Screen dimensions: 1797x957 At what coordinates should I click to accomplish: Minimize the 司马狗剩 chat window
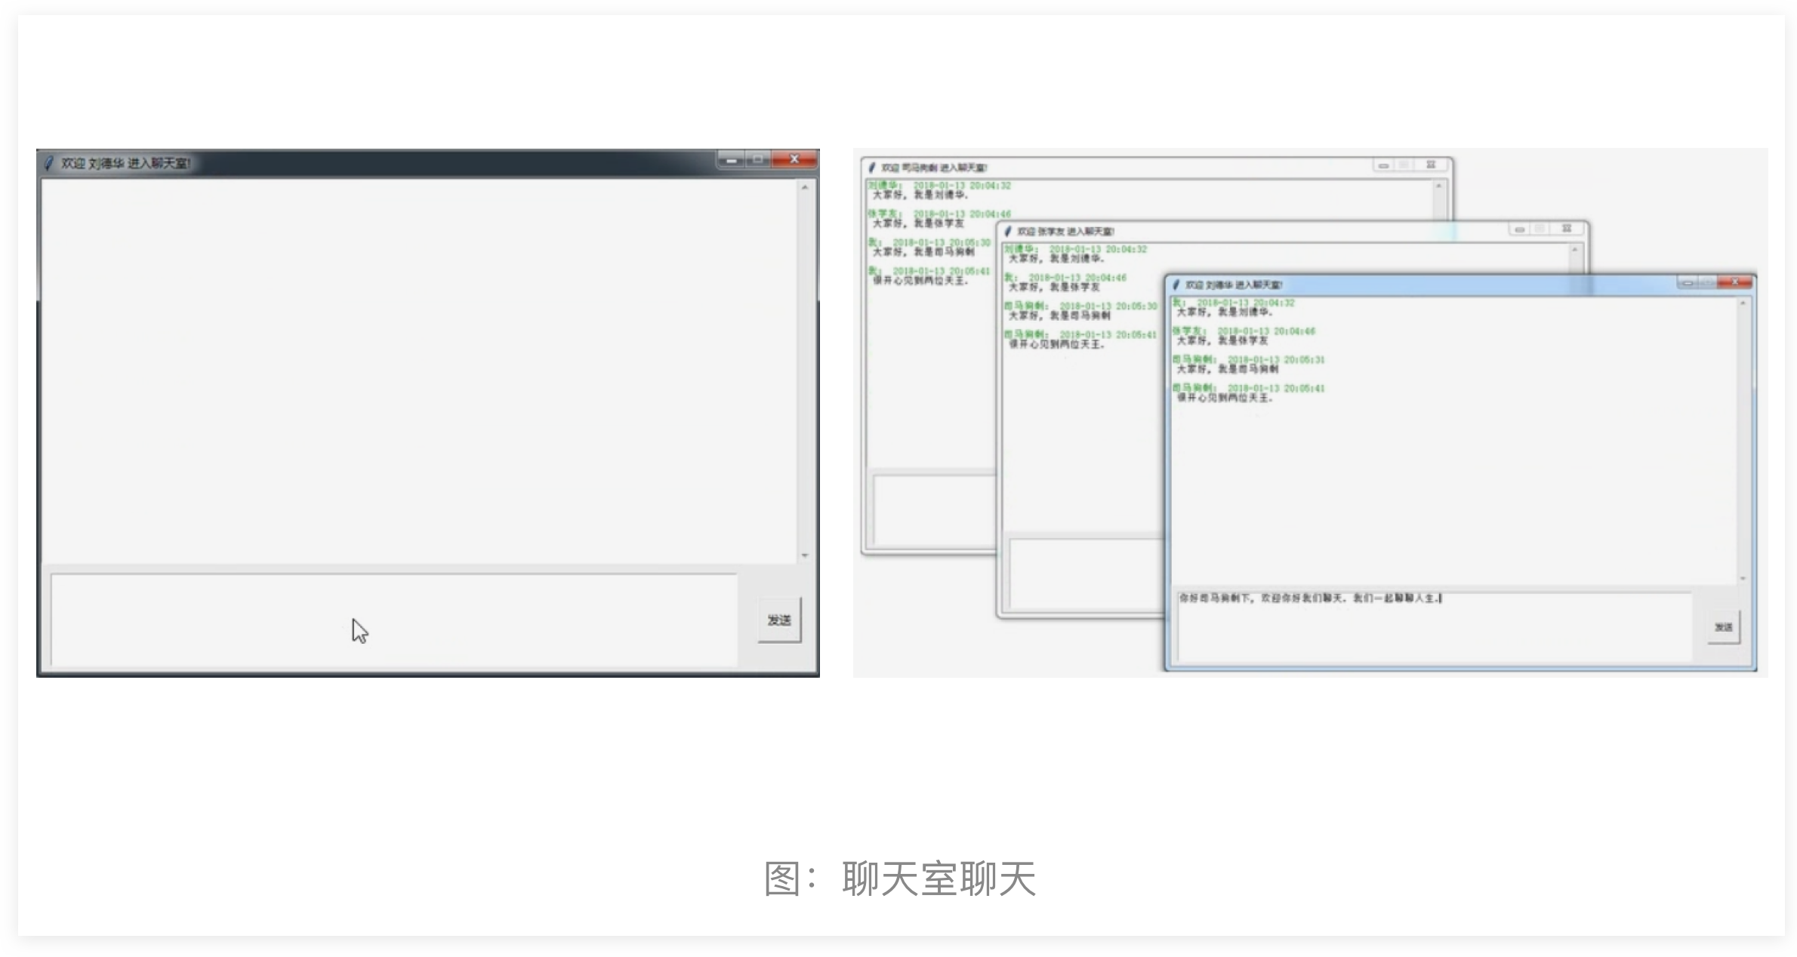point(1383,165)
